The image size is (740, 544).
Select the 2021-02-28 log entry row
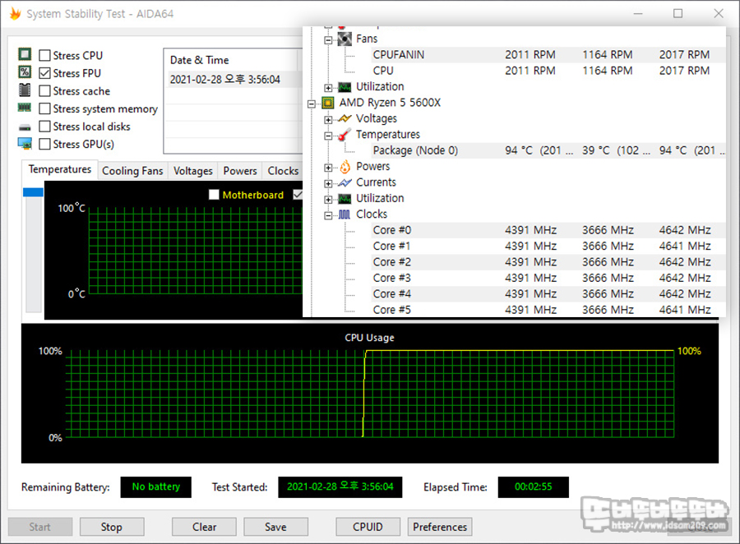coord(234,79)
